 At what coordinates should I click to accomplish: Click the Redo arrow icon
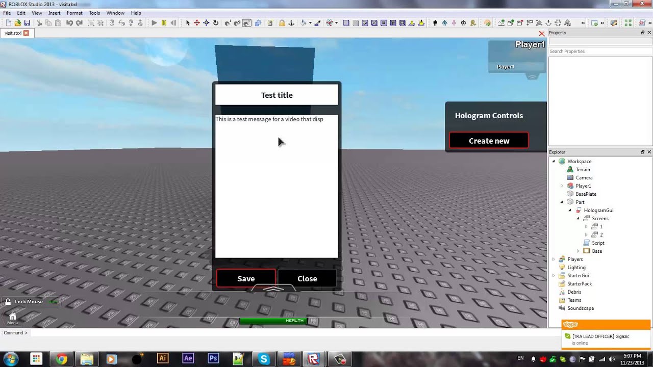[79, 23]
